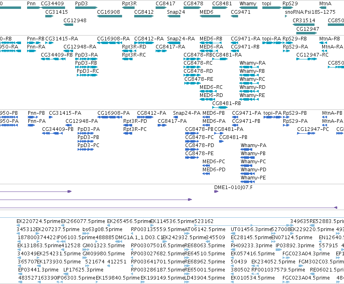Click the CG8481-PB protein label

coord(233,137)
